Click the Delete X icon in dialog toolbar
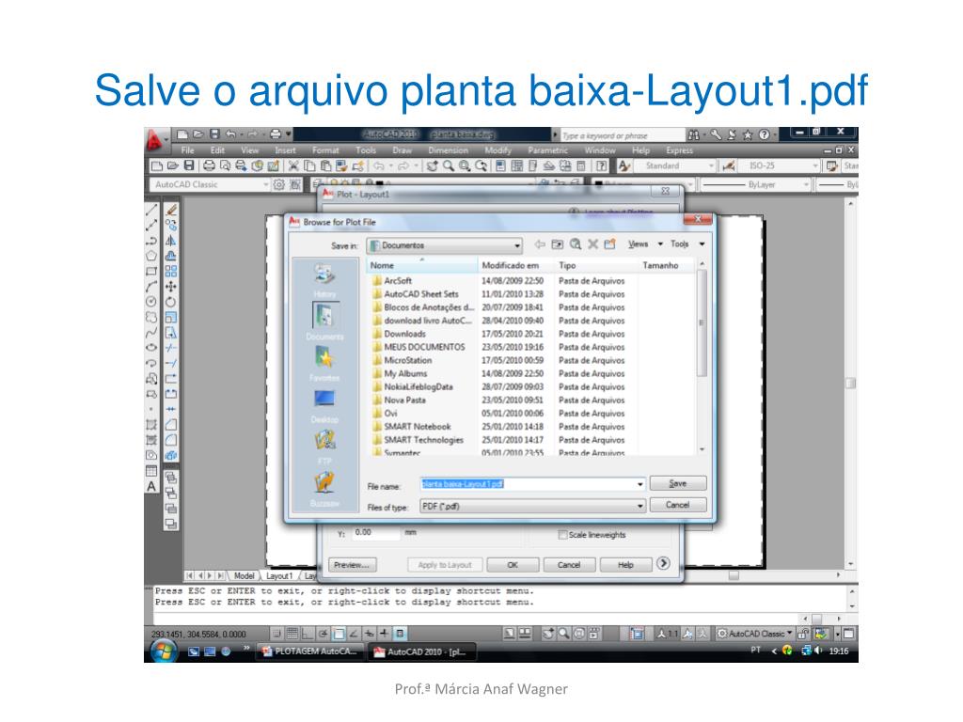 592,244
